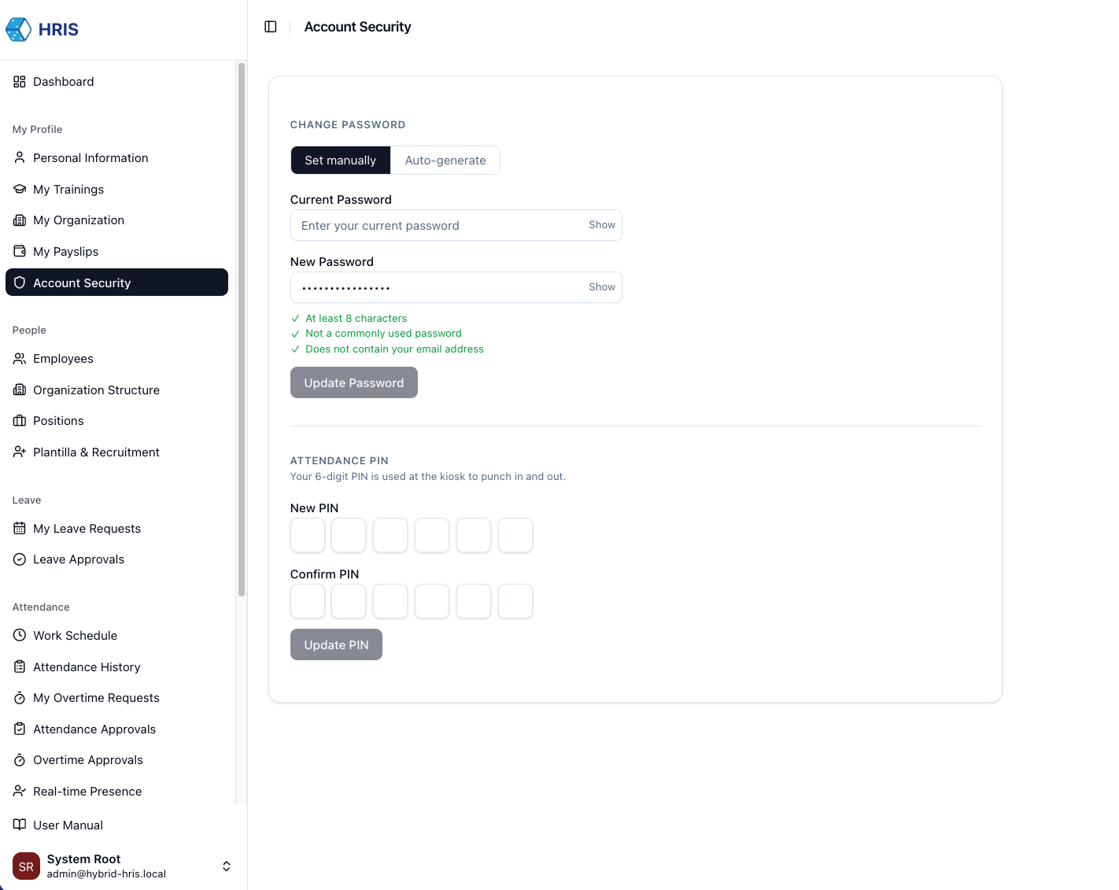Viewport: 1119px width, 890px height.
Task: Click the HRIS cube logo icon
Action: 18,30
